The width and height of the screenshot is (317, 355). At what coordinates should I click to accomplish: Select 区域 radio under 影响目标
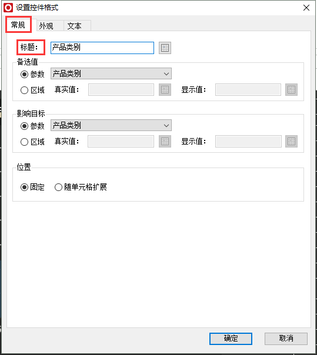point(24,142)
